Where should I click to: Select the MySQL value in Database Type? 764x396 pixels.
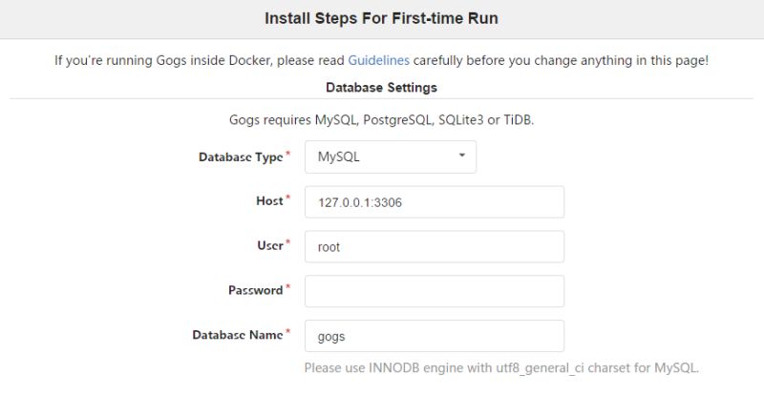339,156
